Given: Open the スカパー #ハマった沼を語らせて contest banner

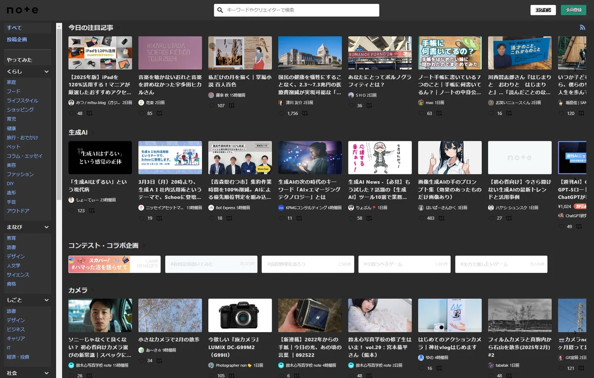Looking at the screenshot, I should [x=114, y=264].
